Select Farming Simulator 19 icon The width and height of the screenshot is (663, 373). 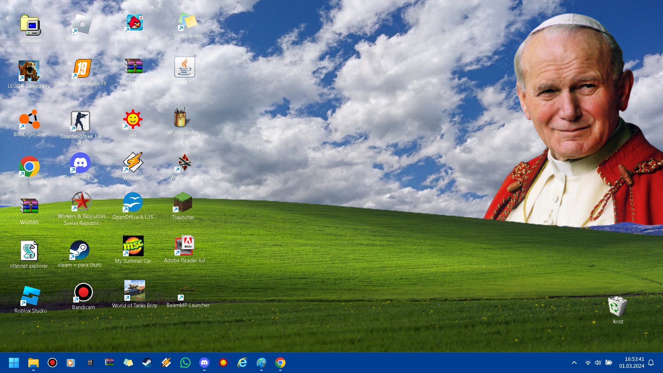(82, 69)
